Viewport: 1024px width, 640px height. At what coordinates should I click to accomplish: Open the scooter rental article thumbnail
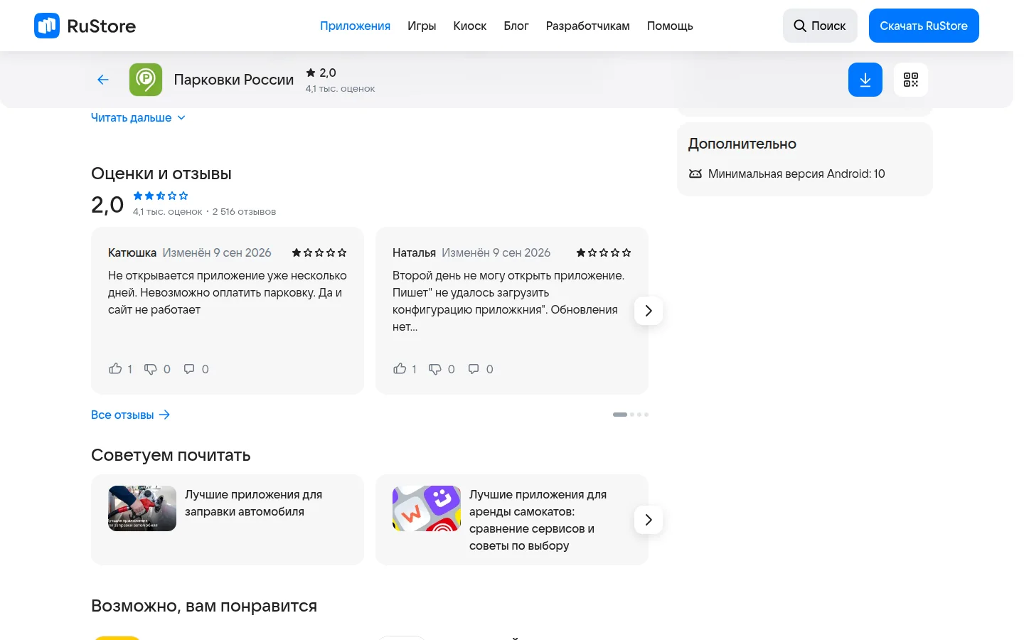[x=427, y=508]
